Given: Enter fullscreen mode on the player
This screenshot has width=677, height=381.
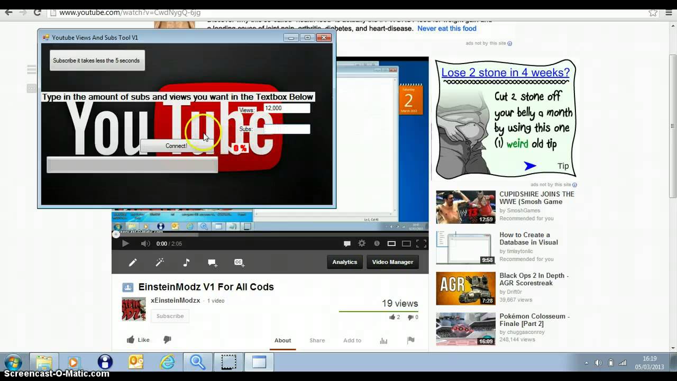Looking at the screenshot, I should 421,243.
